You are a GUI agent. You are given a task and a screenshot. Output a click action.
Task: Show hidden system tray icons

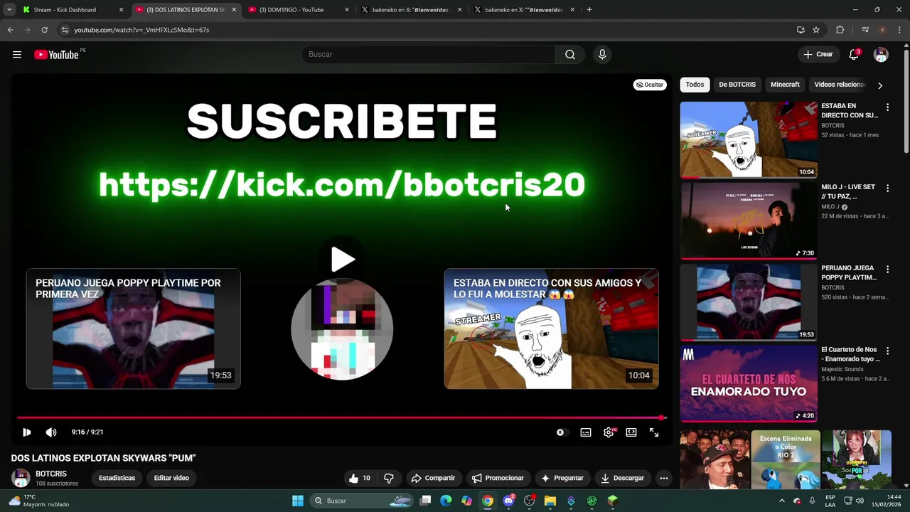pyautogui.click(x=782, y=501)
